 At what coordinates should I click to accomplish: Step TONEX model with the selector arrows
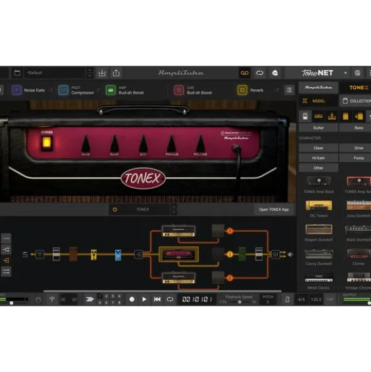tap(174, 210)
